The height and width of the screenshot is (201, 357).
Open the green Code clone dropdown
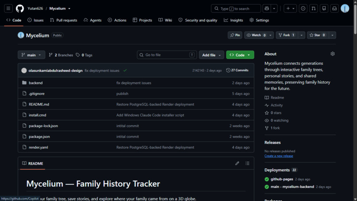point(240,55)
